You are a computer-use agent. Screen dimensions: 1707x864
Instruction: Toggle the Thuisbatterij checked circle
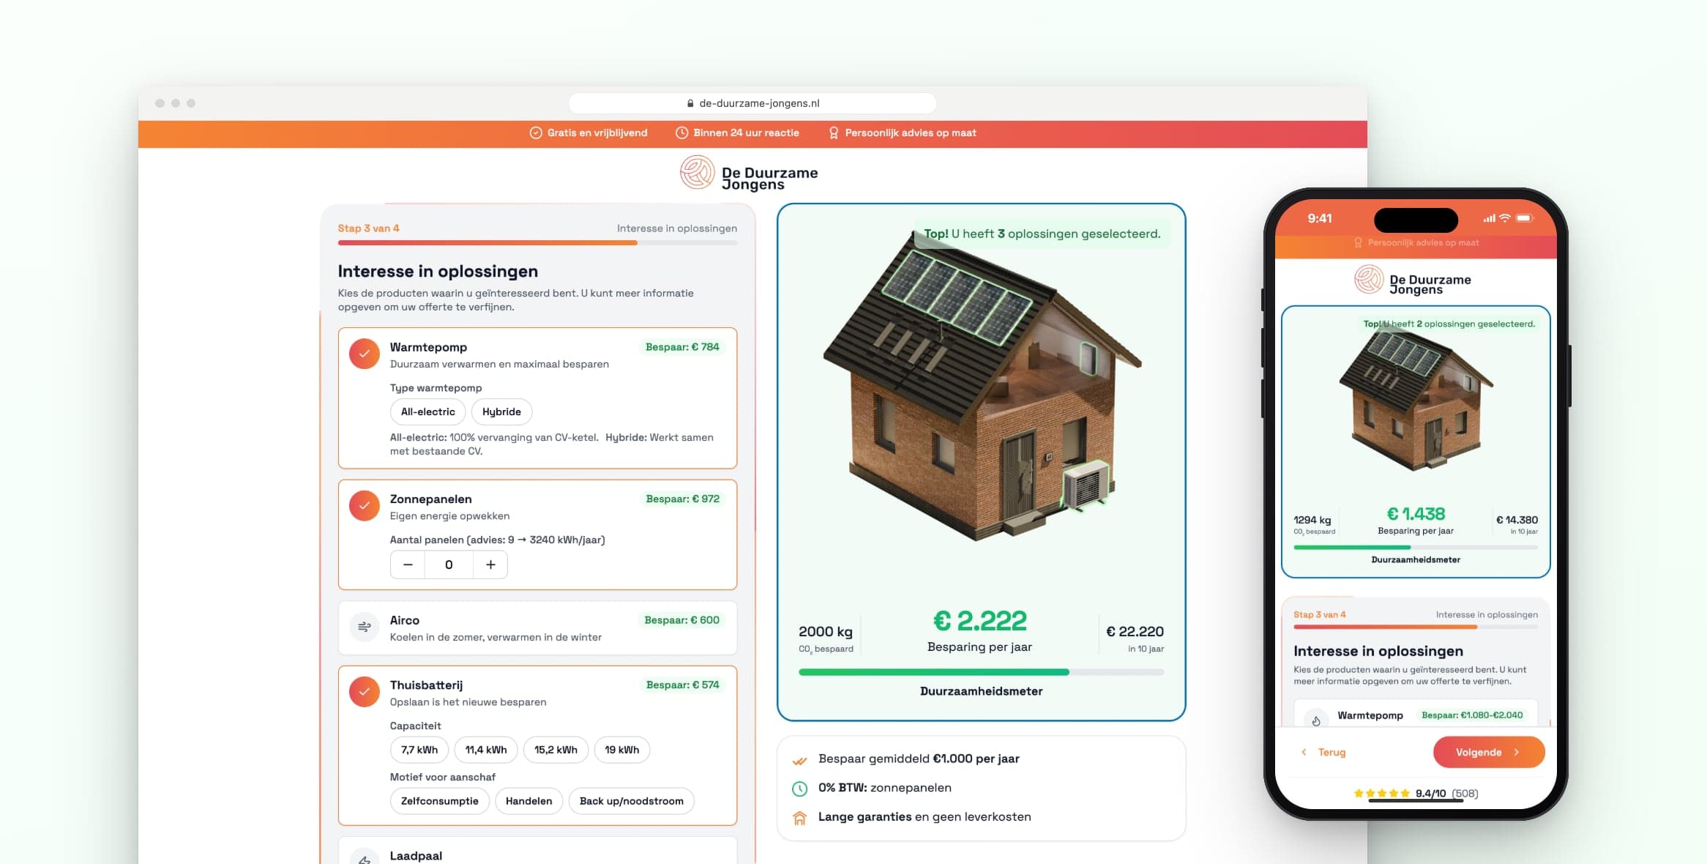coord(364,691)
